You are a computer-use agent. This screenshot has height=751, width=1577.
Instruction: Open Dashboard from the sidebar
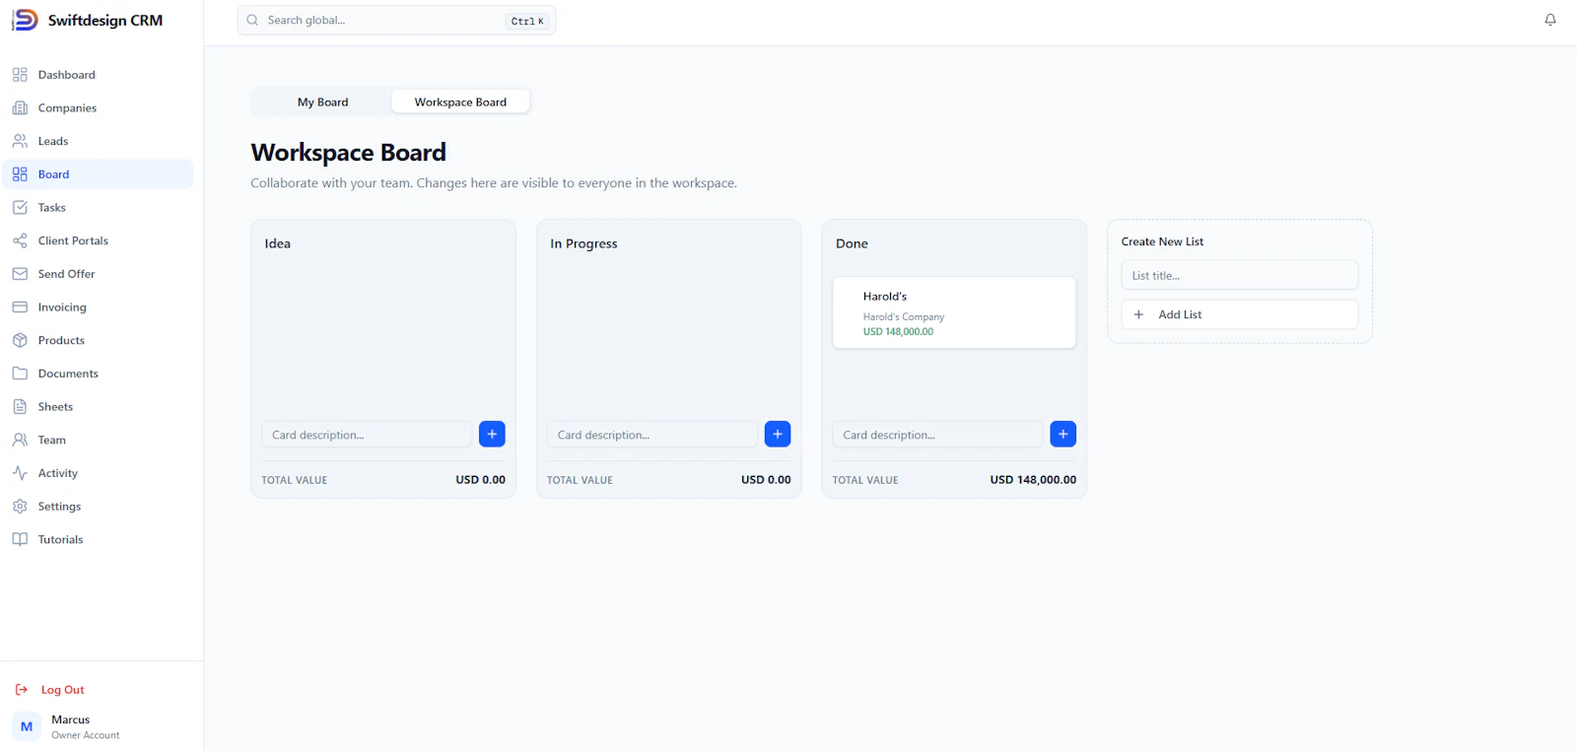99,75
